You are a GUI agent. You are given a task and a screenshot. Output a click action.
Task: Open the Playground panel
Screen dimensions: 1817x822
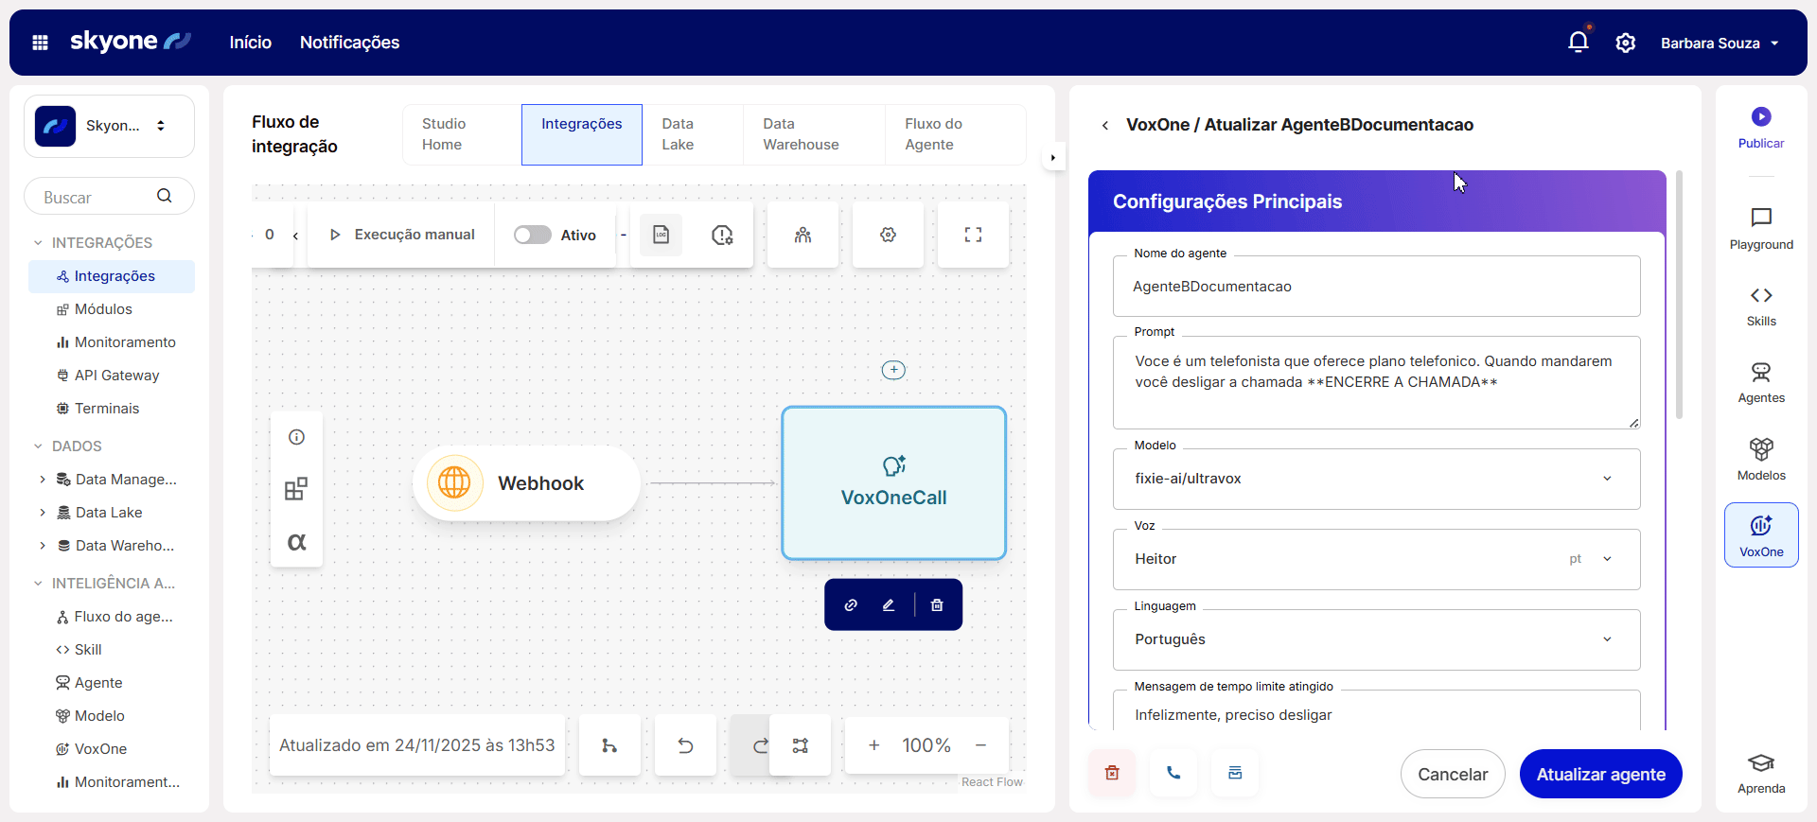click(x=1760, y=228)
